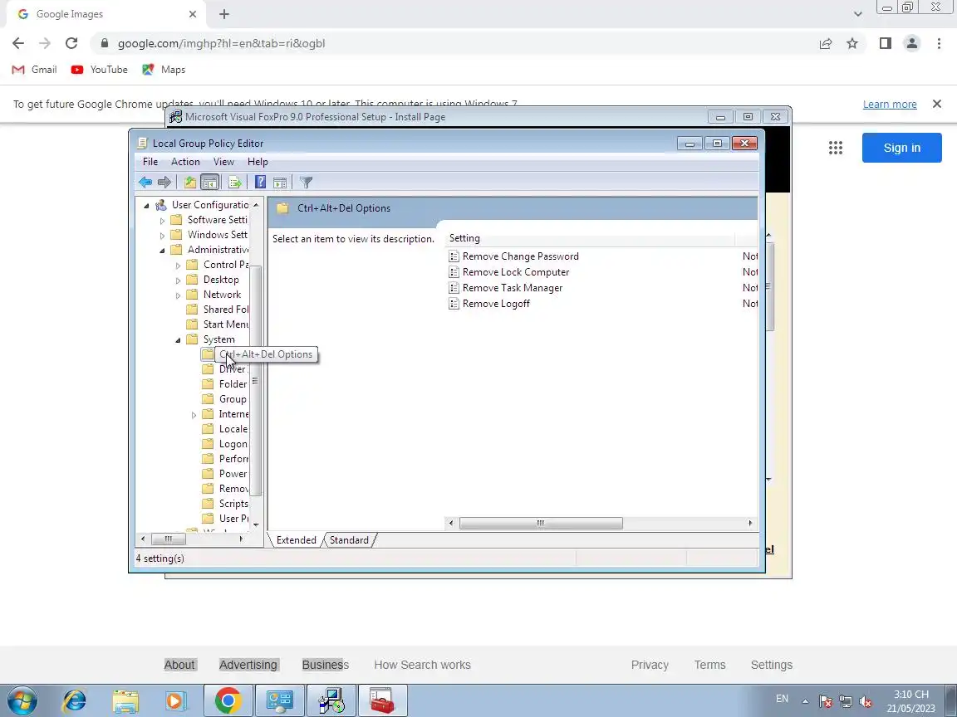The width and height of the screenshot is (957, 717).
Task: Click the gray forward arrow in toolbar
Action: tap(164, 183)
